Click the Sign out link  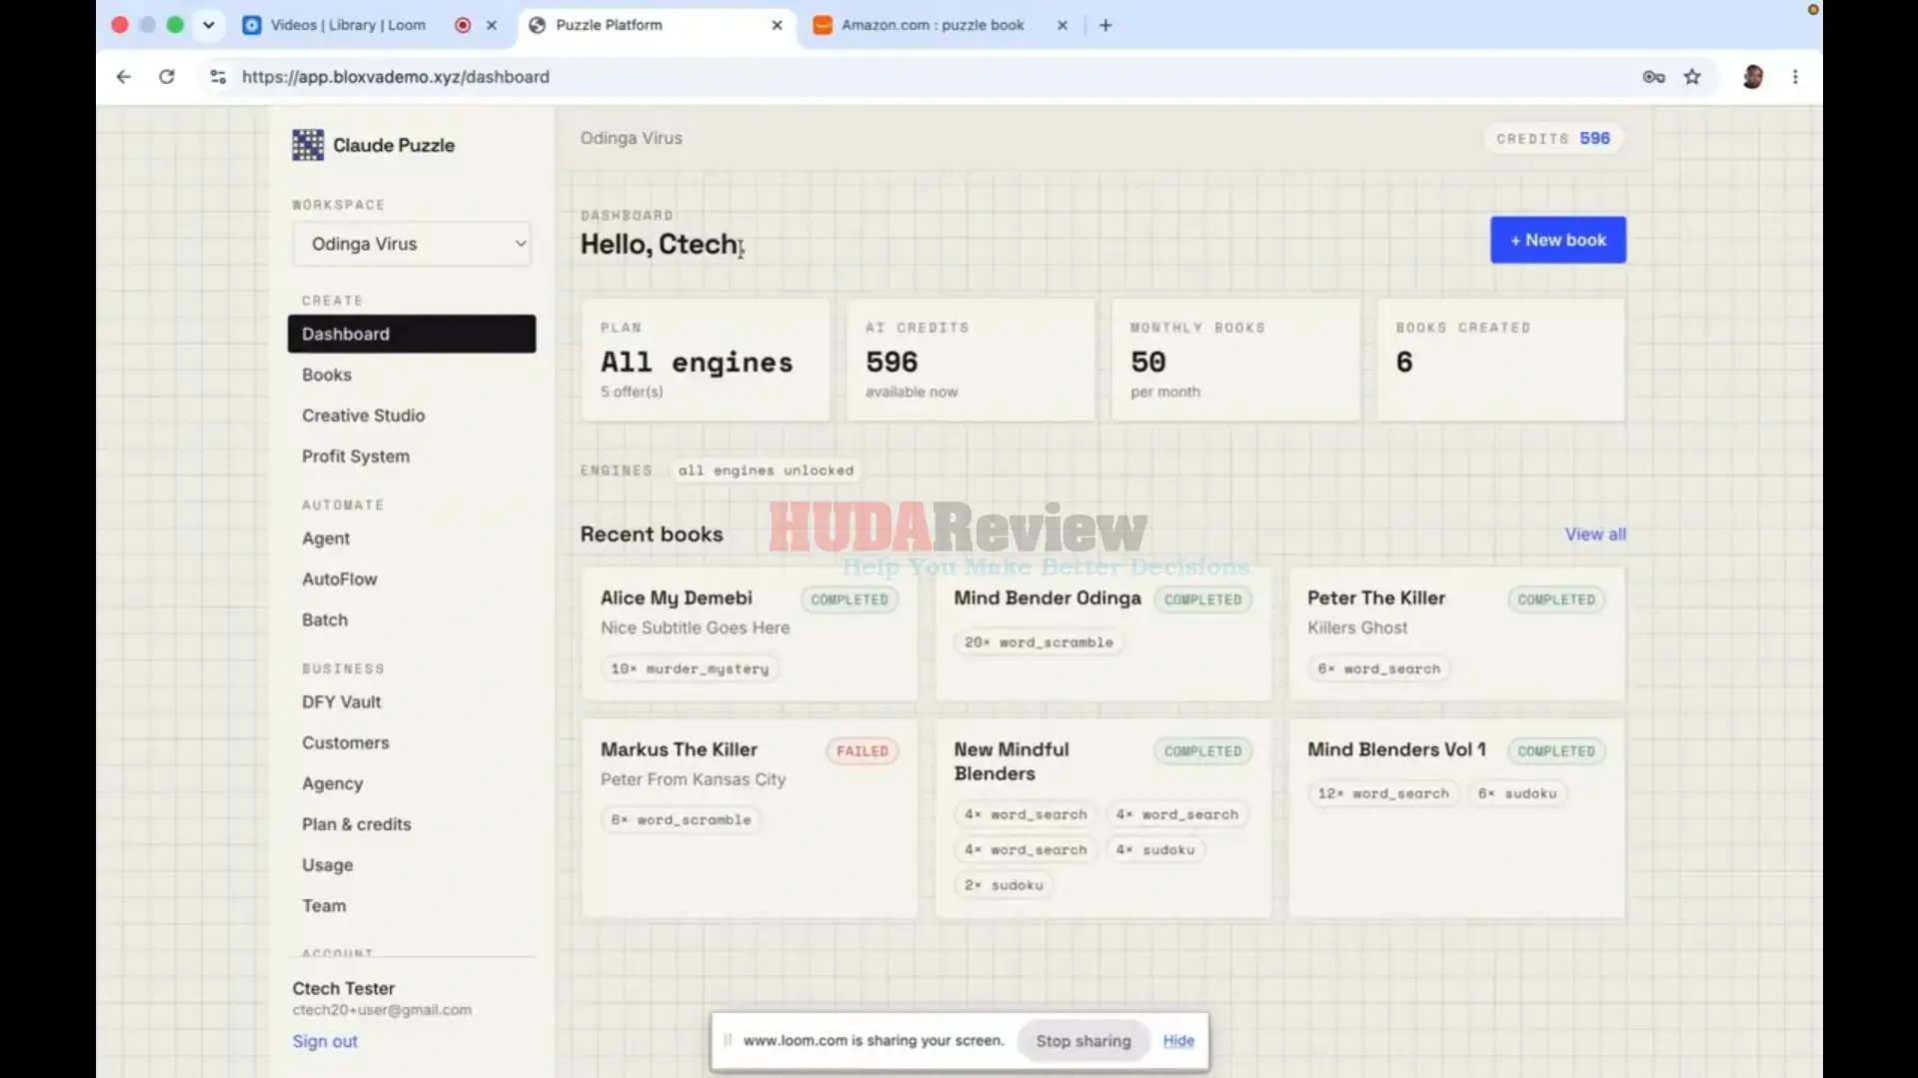pos(325,1041)
